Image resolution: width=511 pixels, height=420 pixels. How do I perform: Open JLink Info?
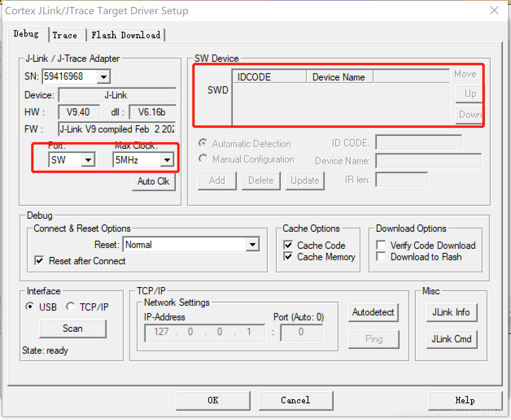(451, 312)
